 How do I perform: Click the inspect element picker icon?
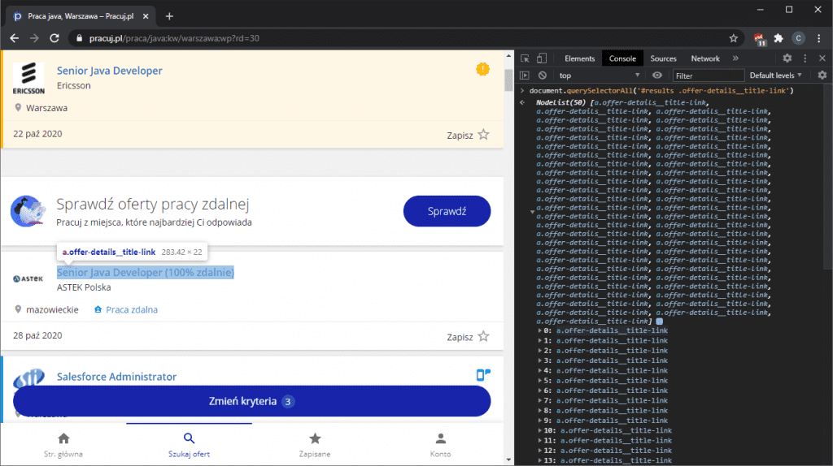point(525,58)
